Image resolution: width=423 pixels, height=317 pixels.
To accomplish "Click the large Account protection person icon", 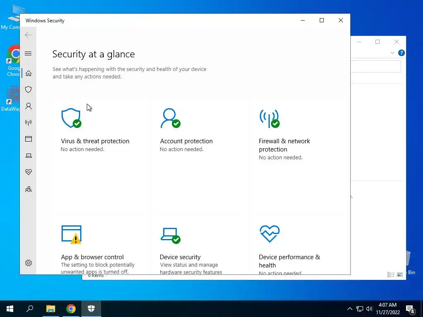I will [170, 118].
